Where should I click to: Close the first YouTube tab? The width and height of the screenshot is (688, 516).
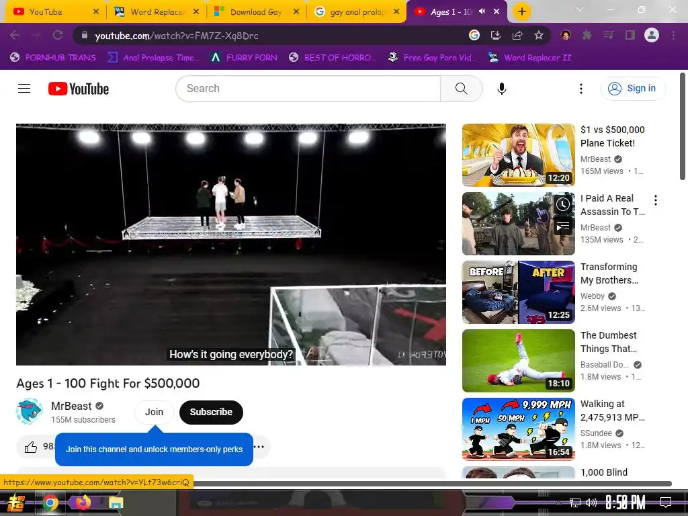pyautogui.click(x=96, y=12)
